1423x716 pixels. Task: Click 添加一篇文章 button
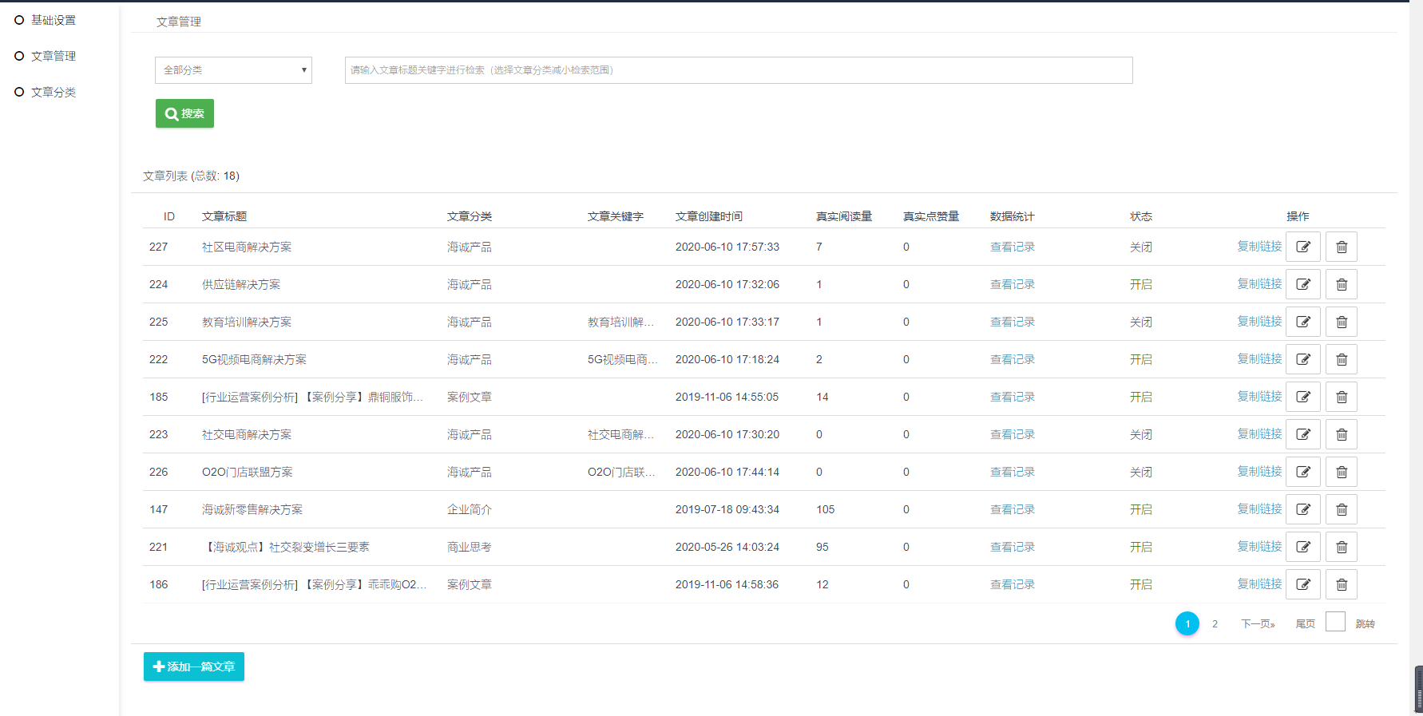click(194, 667)
